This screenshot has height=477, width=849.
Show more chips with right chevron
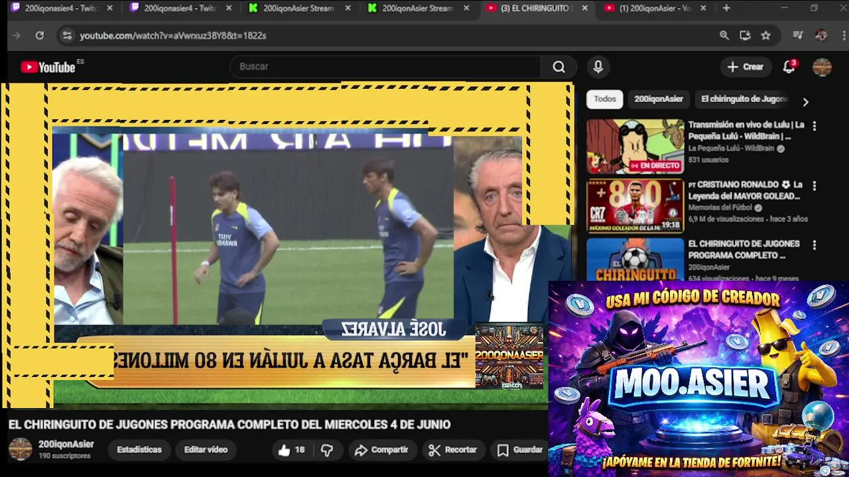[x=805, y=102]
